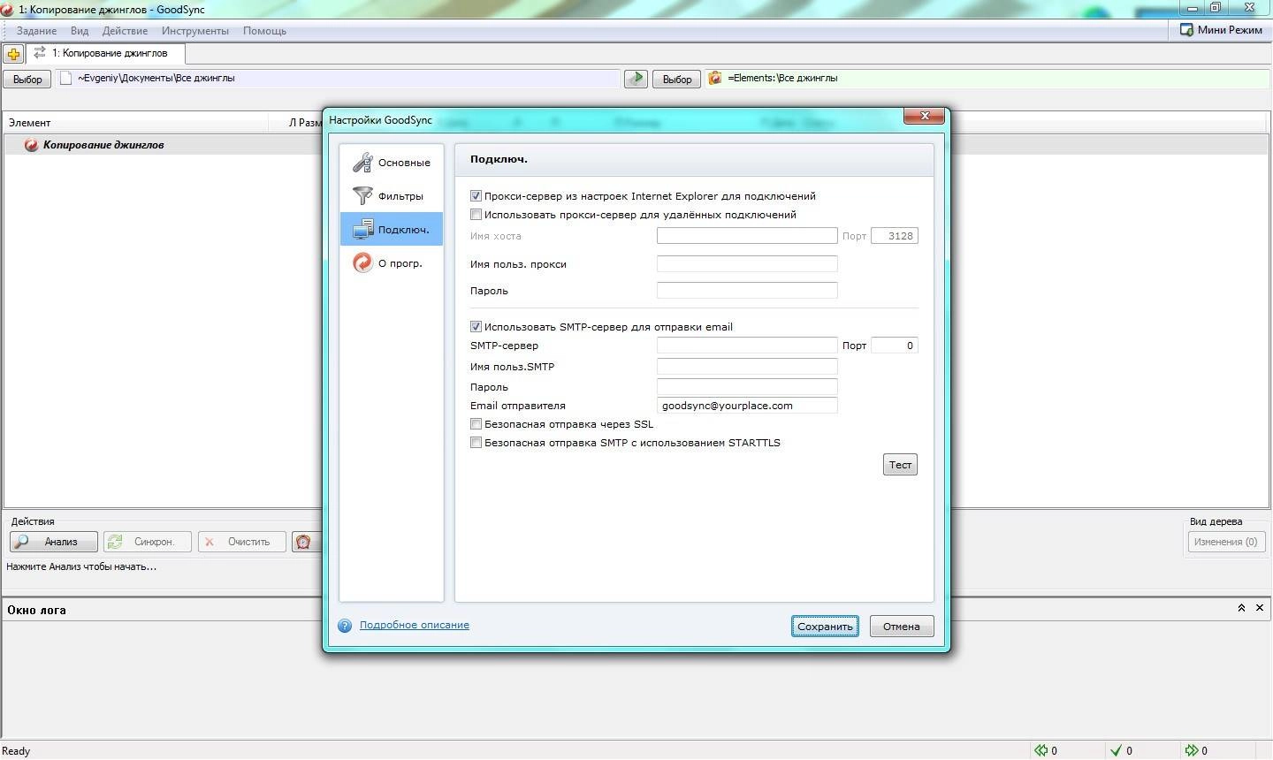Click the Синхрон. button
The height and width of the screenshot is (760, 1273).
coord(148,542)
